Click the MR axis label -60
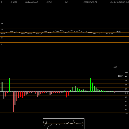The height and width of the screenshot is (129, 129). pos(126,106)
